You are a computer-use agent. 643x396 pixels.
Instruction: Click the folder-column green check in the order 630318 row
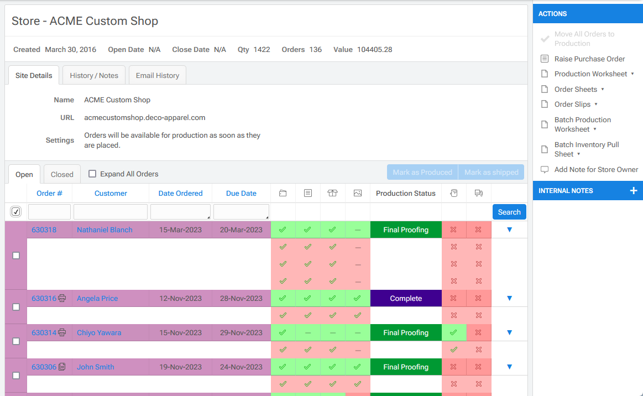point(283,230)
